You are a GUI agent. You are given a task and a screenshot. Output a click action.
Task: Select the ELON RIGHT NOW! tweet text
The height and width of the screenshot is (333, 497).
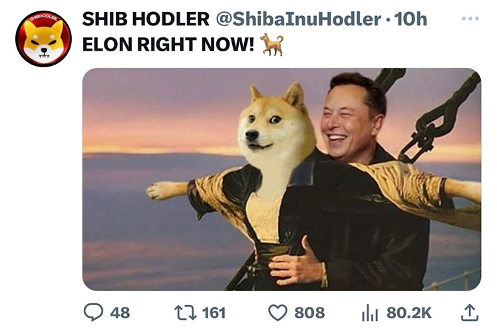[x=168, y=45]
